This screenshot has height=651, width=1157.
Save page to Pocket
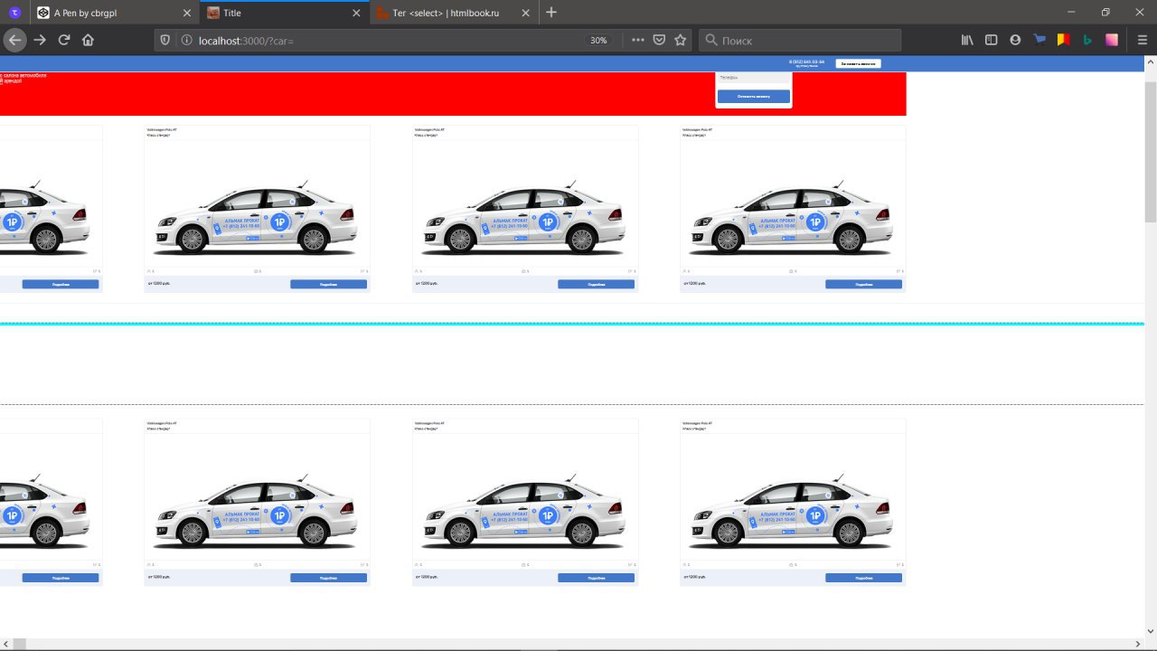[660, 40]
